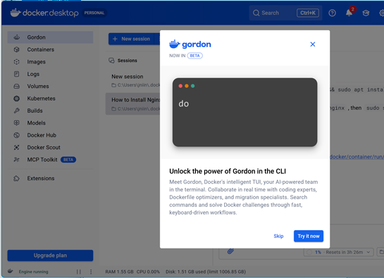The width and height of the screenshot is (384, 278).
Task: Click the Kubernetes icon in sidebar
Action: pyautogui.click(x=16, y=99)
